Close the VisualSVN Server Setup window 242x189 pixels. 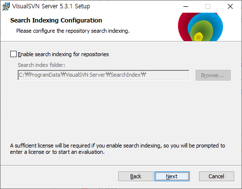pos(230,6)
